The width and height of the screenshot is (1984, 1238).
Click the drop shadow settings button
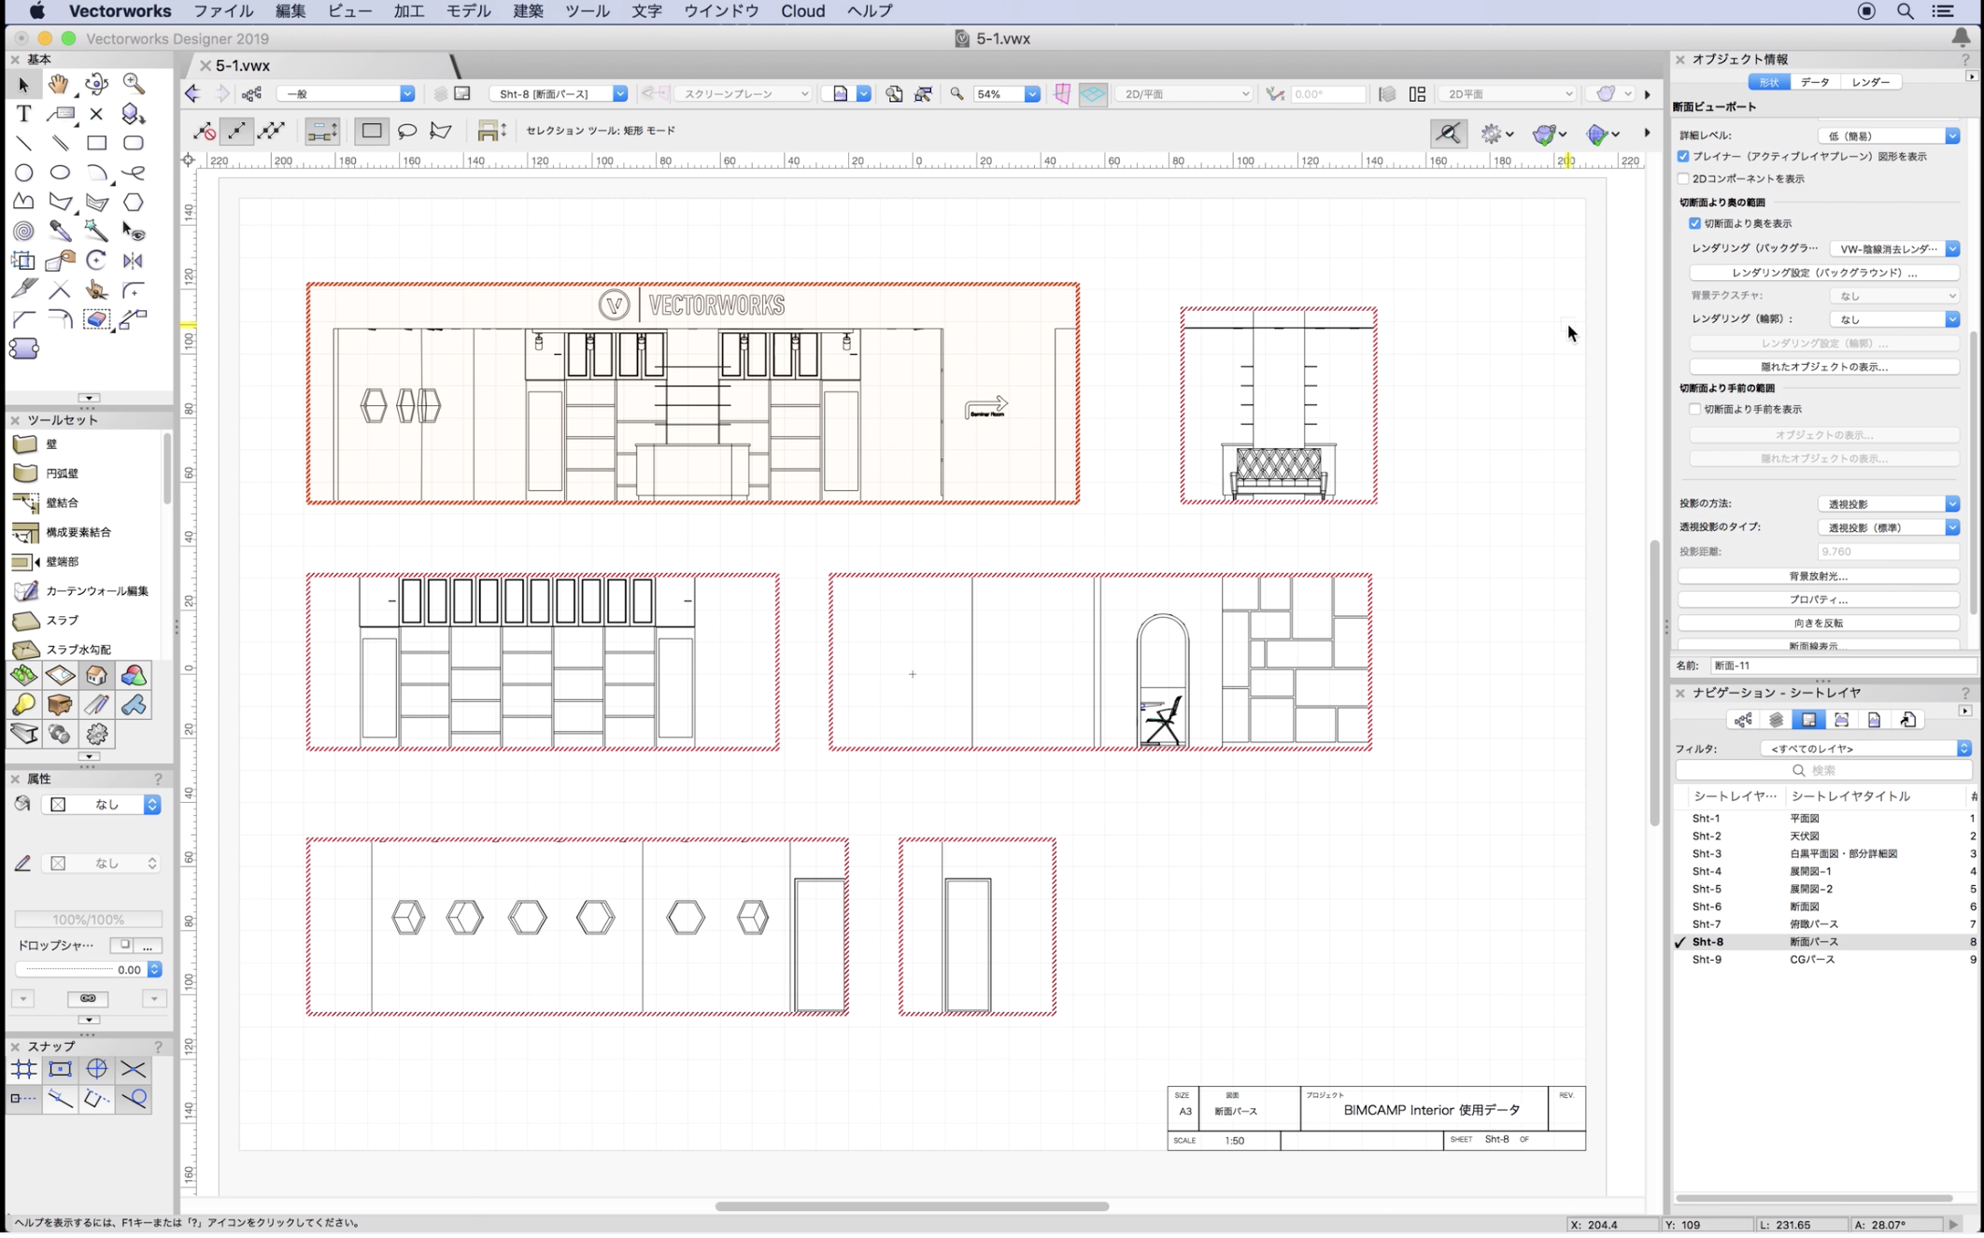click(x=149, y=945)
